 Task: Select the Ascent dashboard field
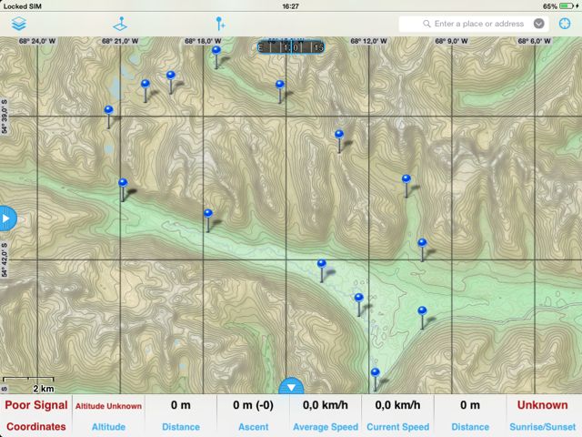pos(254,415)
